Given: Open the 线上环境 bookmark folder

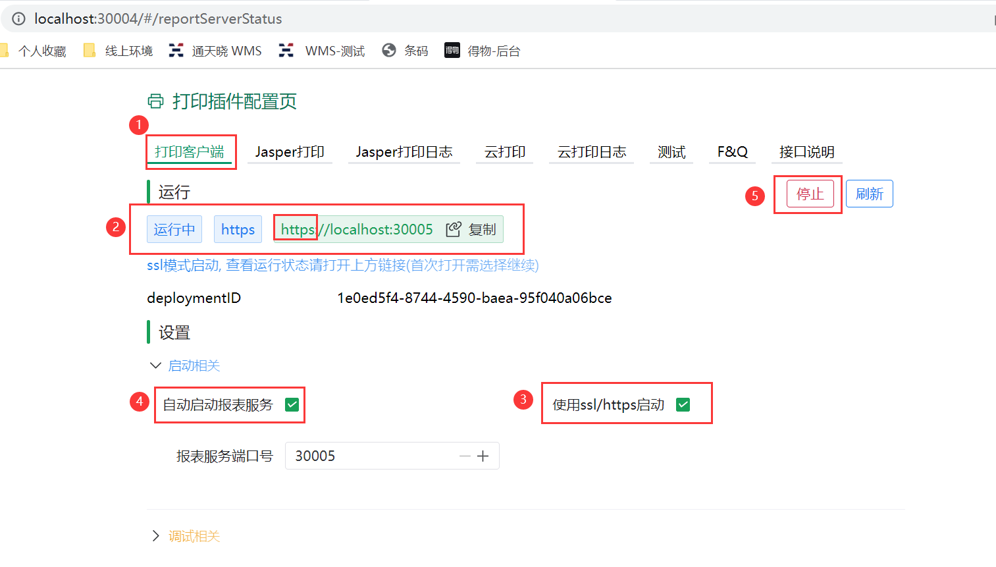Looking at the screenshot, I should point(118,51).
